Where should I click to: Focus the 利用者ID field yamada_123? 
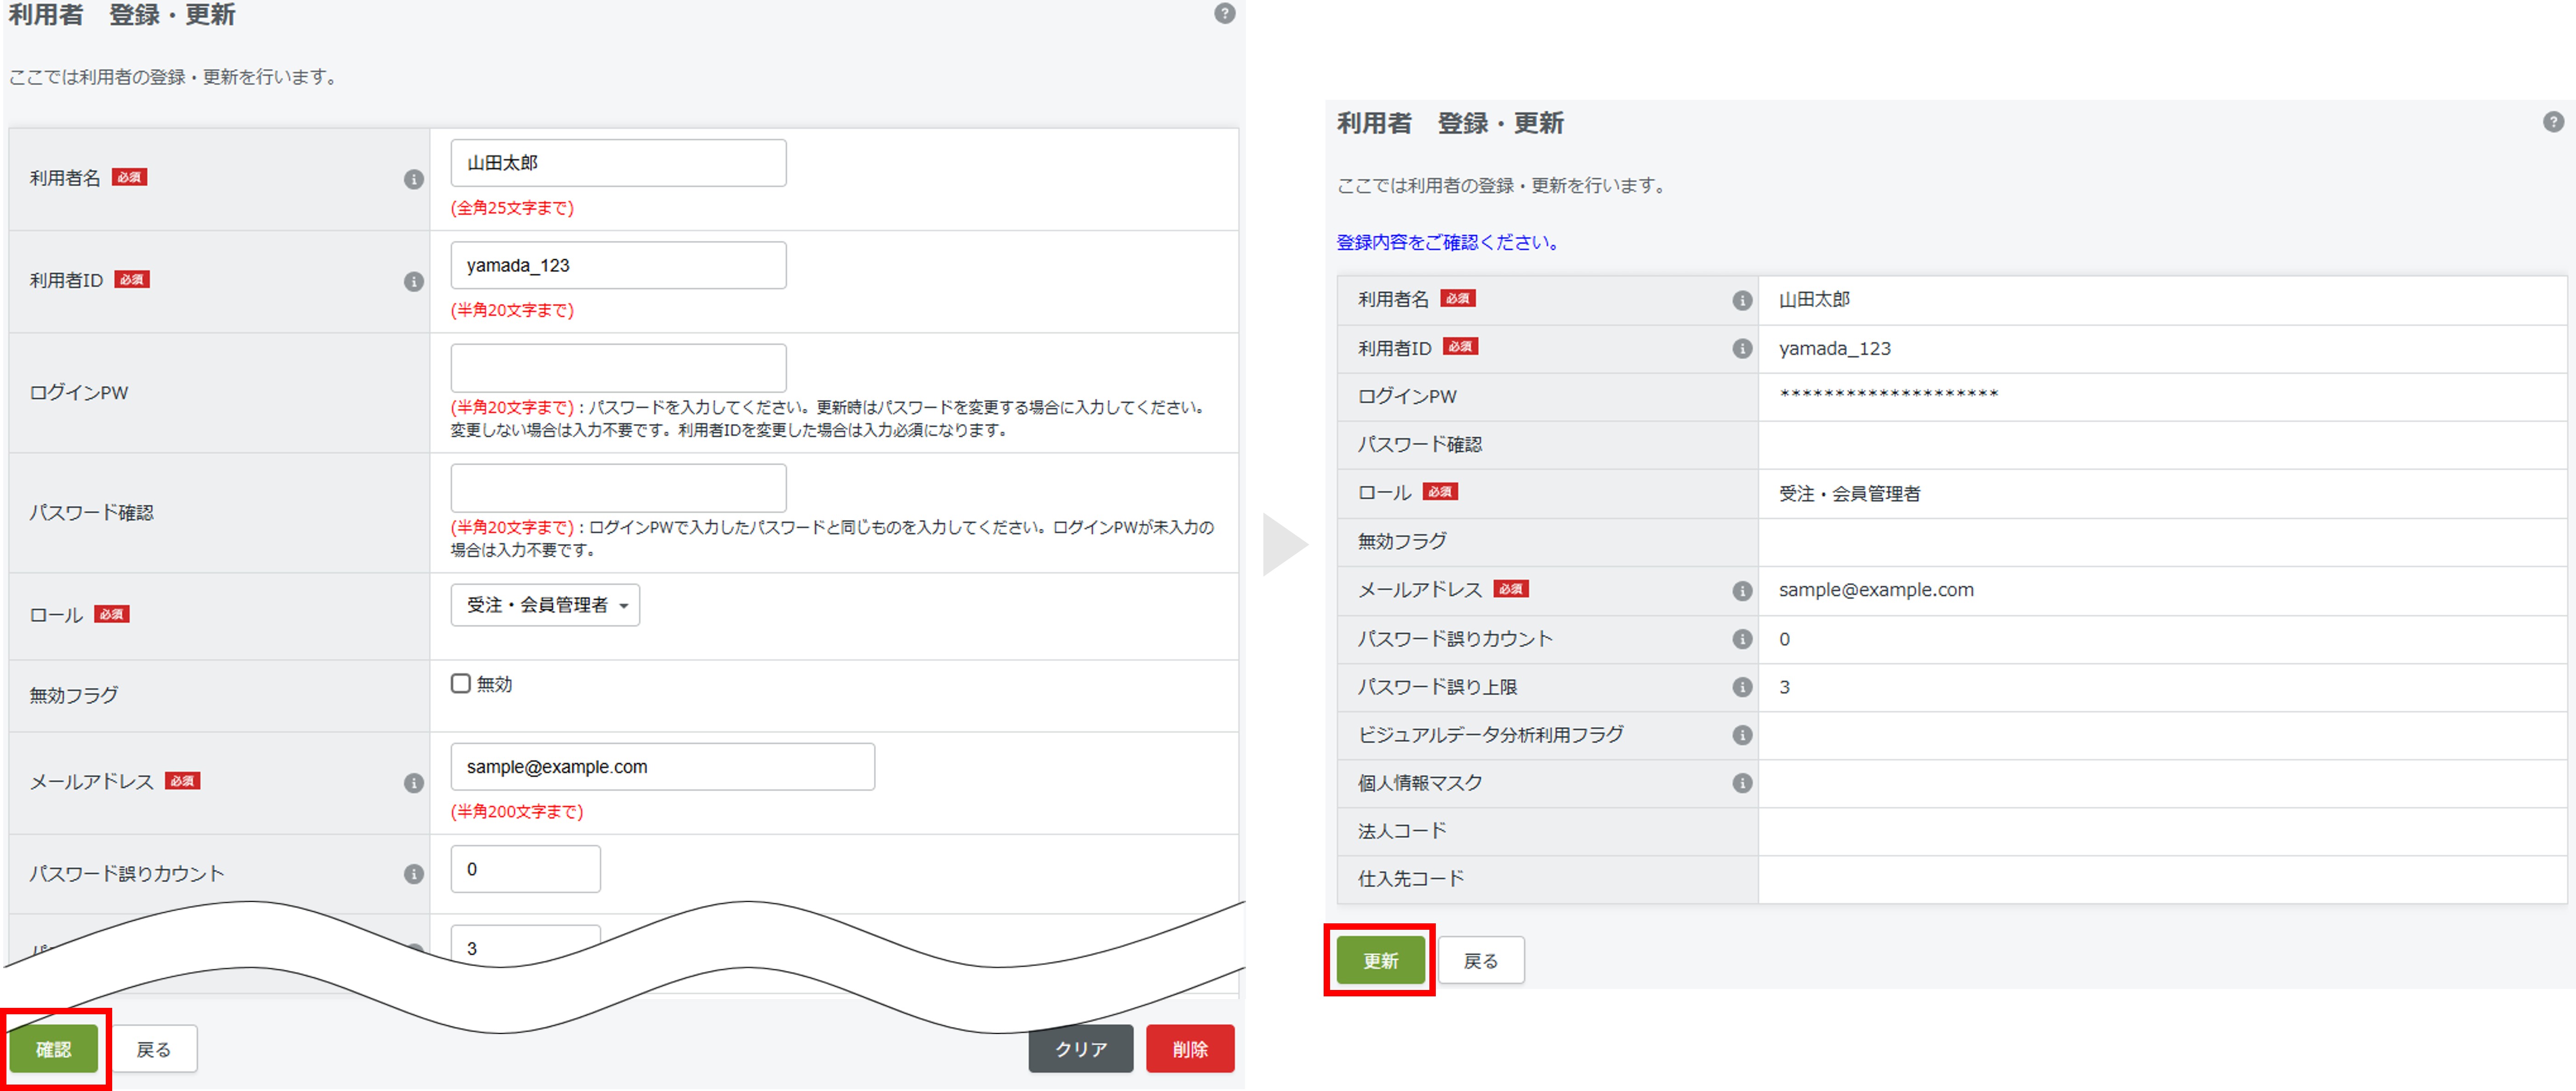pyautogui.click(x=618, y=266)
